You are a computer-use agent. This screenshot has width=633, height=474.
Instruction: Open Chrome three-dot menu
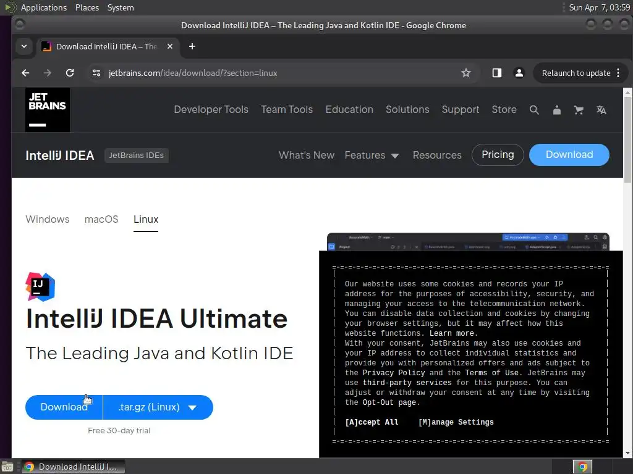(618, 73)
